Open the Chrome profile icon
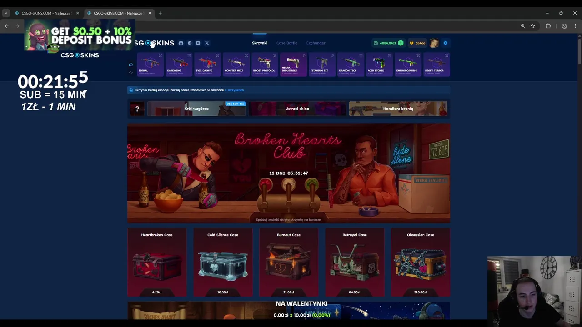The height and width of the screenshot is (327, 582). (x=564, y=26)
